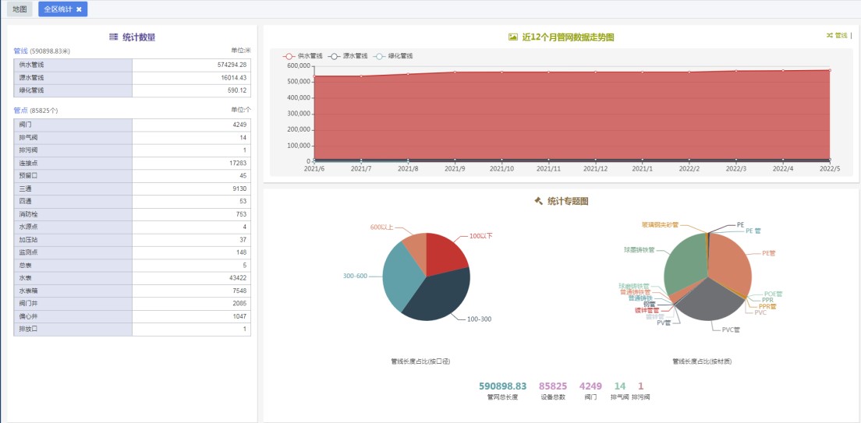Click the 管线 switch at trend chart corner
The height and width of the screenshot is (423, 861).
point(841,35)
